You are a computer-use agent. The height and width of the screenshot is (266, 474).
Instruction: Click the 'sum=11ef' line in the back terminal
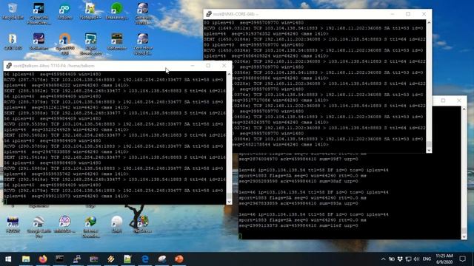298,225
